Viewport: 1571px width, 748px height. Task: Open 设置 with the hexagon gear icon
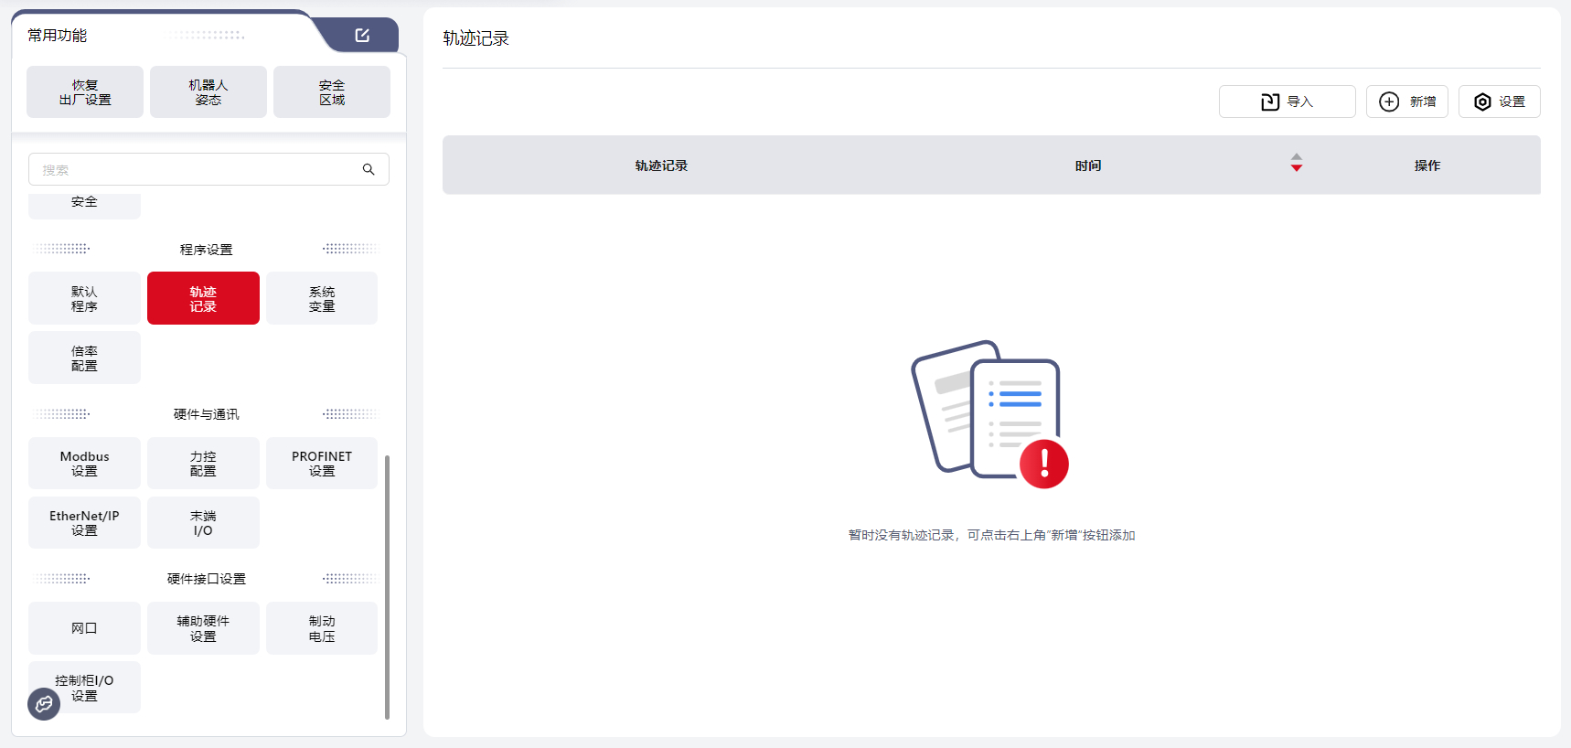click(x=1499, y=102)
